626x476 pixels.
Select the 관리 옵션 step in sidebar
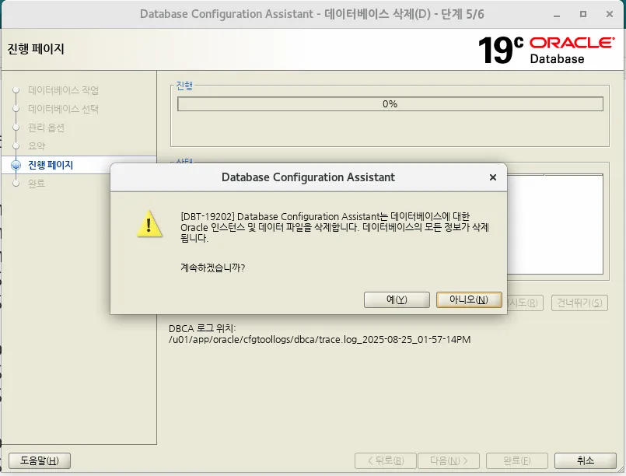[47, 128]
